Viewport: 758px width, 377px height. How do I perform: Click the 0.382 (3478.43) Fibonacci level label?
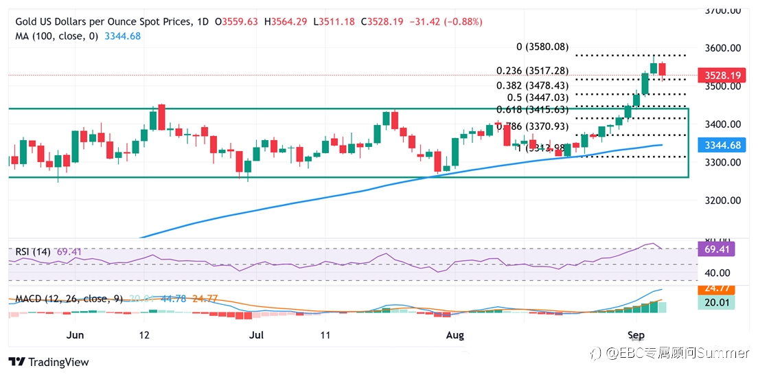pos(533,85)
